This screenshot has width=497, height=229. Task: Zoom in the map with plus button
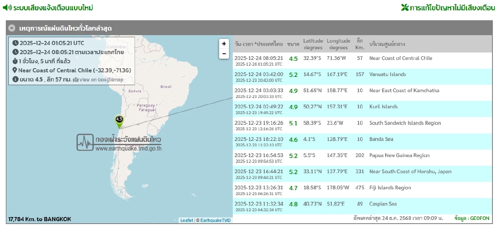point(224,44)
